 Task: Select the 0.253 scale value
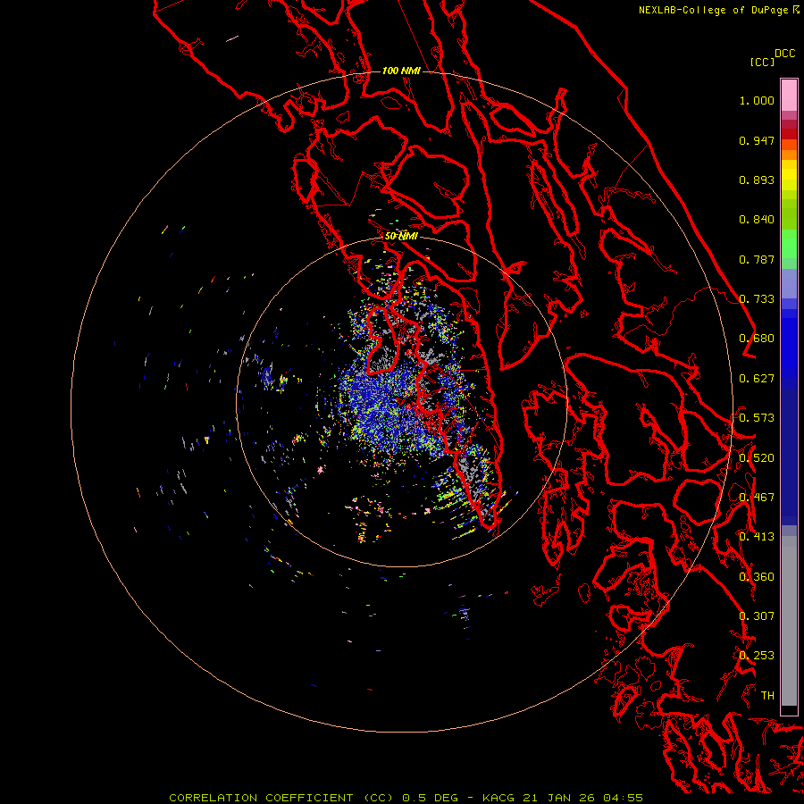click(x=757, y=656)
